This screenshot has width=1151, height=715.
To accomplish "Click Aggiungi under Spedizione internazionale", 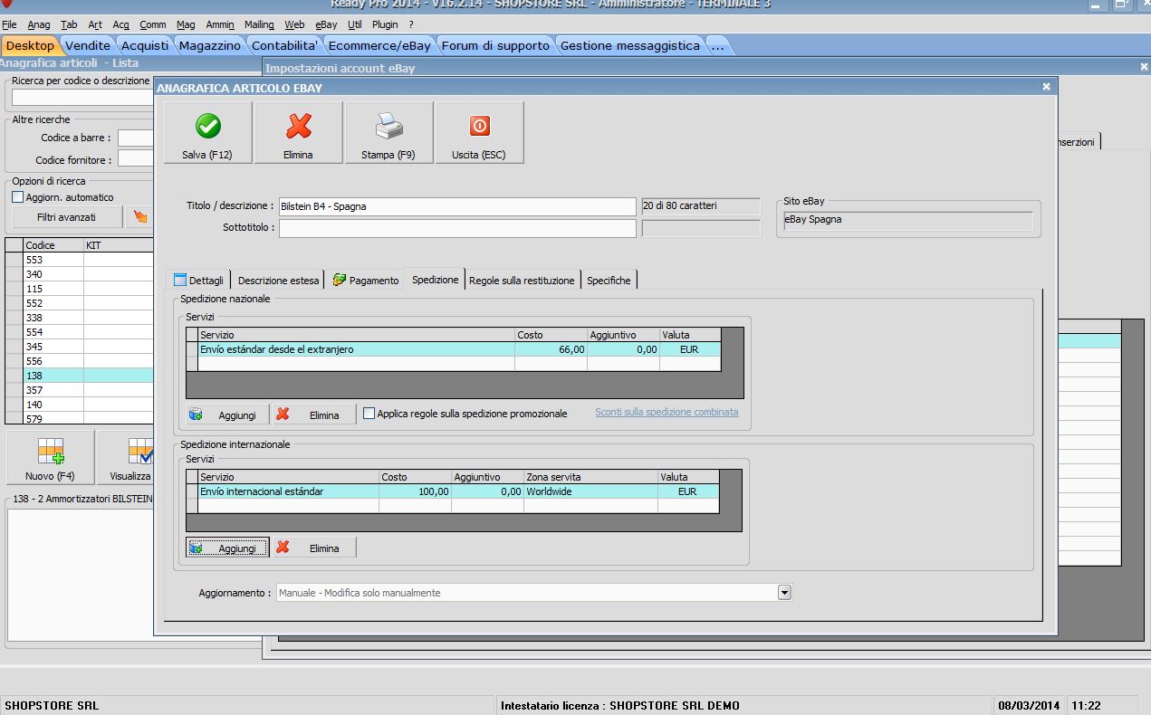I will tap(227, 548).
